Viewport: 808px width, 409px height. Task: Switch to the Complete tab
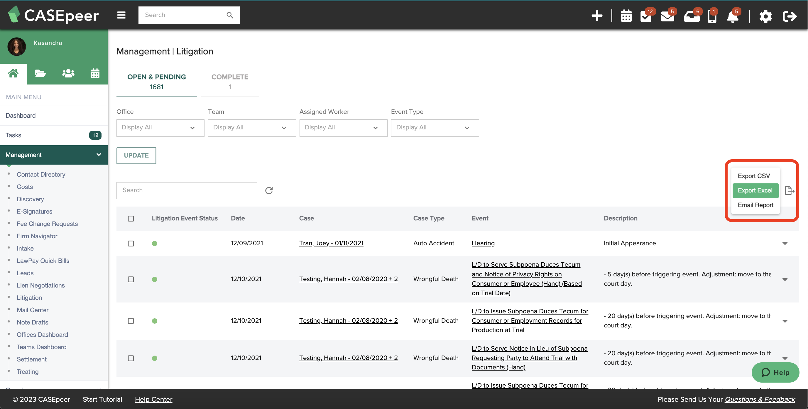point(230,82)
